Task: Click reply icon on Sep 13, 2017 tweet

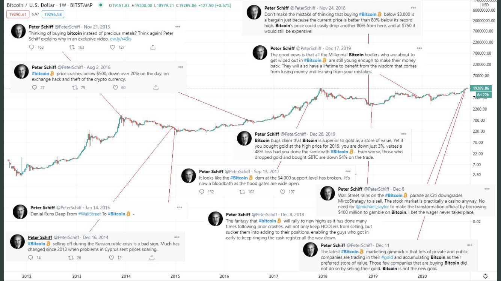Action: coord(202,192)
